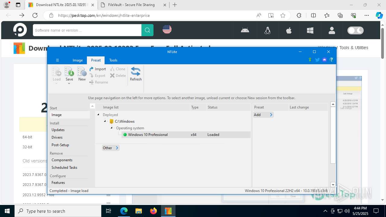Collapse the Operating system node
The width and height of the screenshot is (386, 217).
[111, 128]
